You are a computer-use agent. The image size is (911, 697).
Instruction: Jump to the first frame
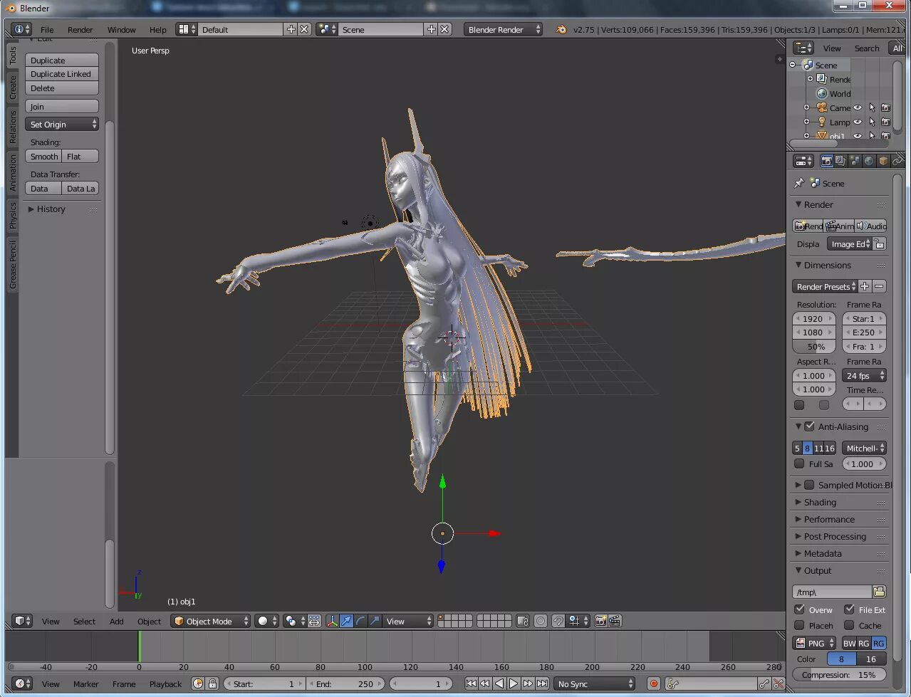471,683
